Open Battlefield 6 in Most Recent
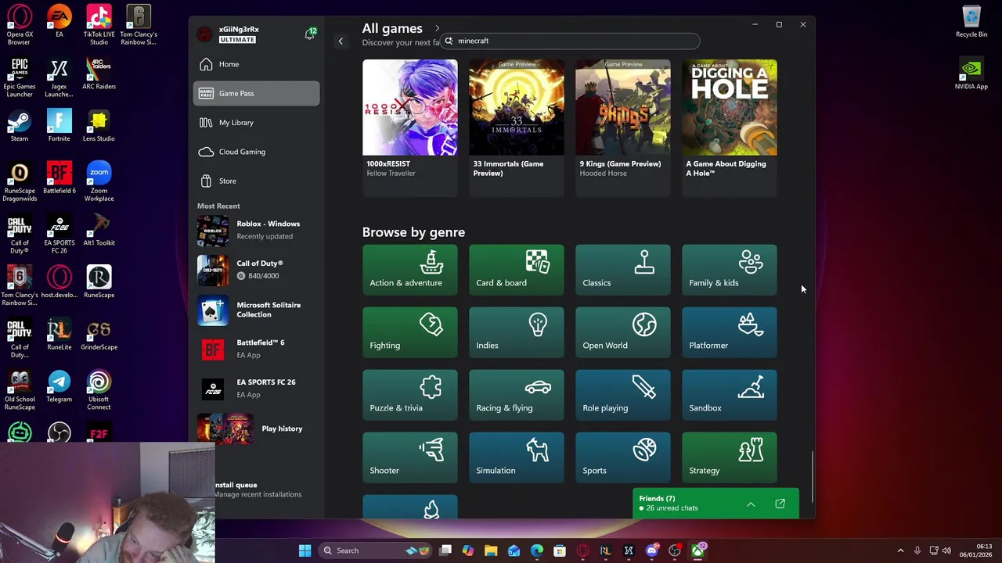This screenshot has height=563, width=1002. click(256, 349)
